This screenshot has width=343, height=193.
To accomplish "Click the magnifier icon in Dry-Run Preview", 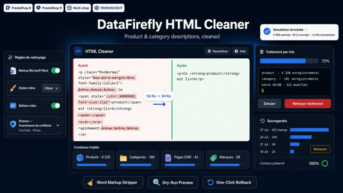I will [156, 182].
